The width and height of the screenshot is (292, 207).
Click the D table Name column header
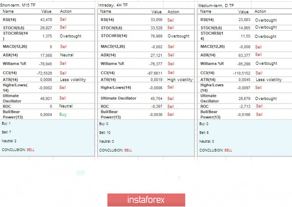coord(205,11)
